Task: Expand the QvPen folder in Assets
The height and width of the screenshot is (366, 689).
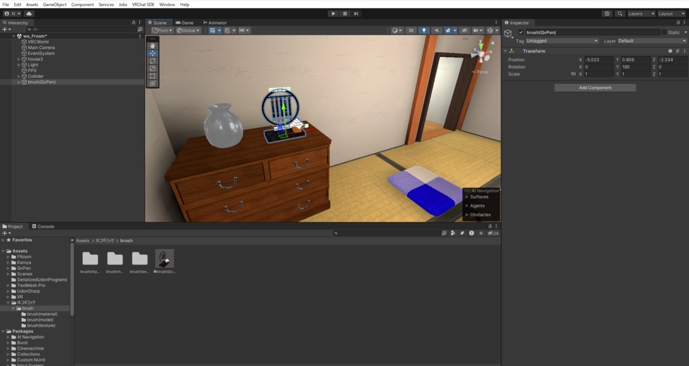Action: 8,268
